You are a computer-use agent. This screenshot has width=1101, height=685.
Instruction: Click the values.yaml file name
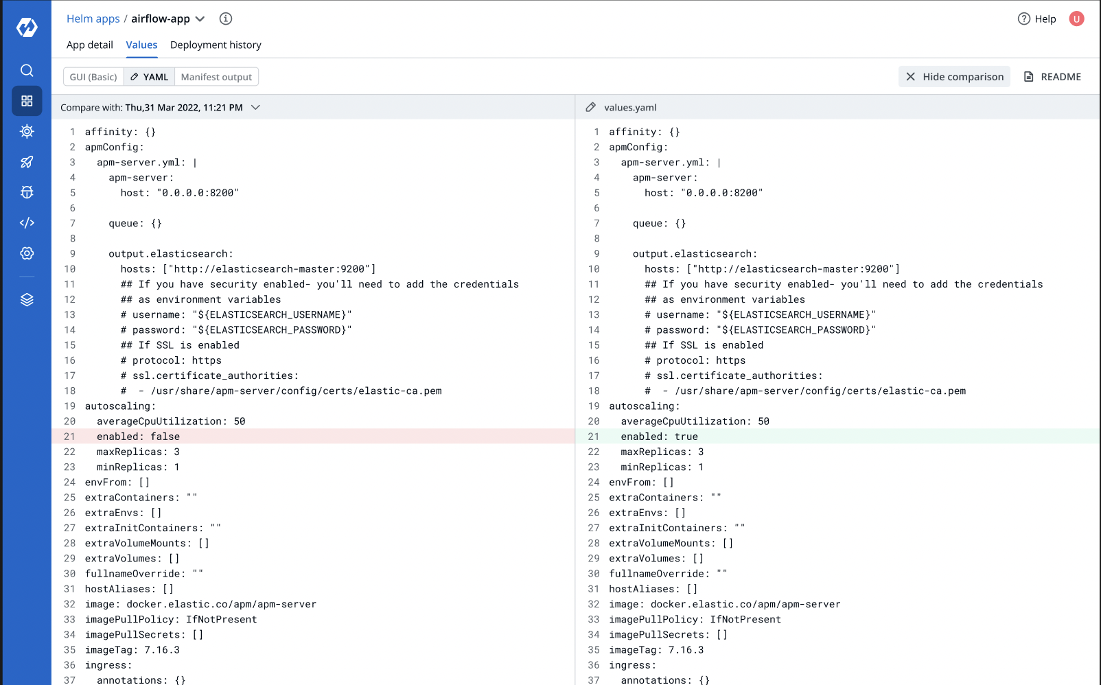pos(630,107)
